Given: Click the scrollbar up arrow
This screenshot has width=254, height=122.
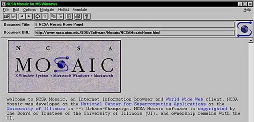Looking at the screenshot, I should pos(251,40).
